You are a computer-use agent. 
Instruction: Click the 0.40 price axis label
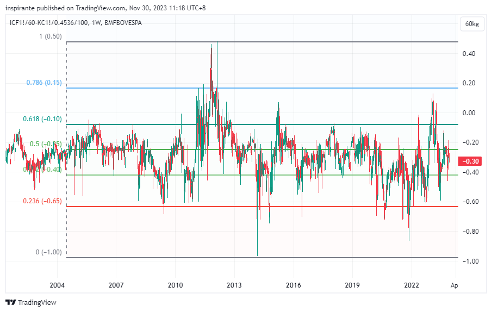pyautogui.click(x=469, y=54)
